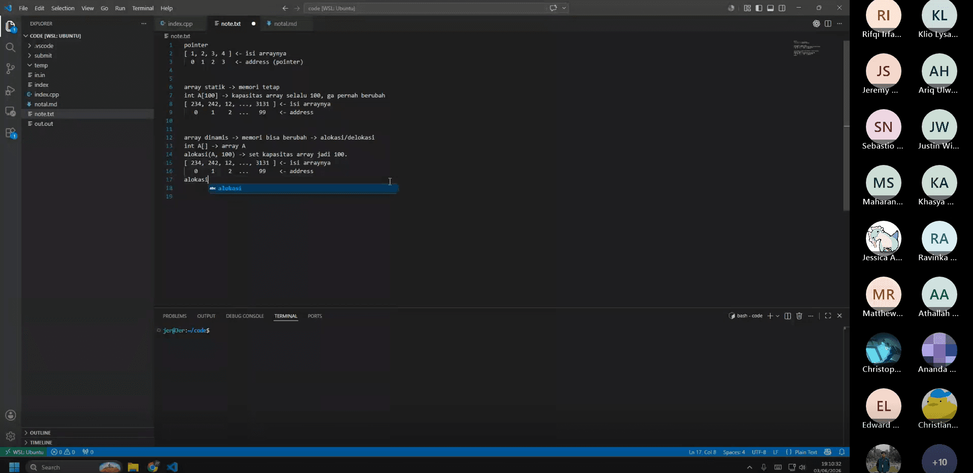Image resolution: width=973 pixels, height=473 pixels.
Task: Click the editor minimap preview
Action: (807, 48)
